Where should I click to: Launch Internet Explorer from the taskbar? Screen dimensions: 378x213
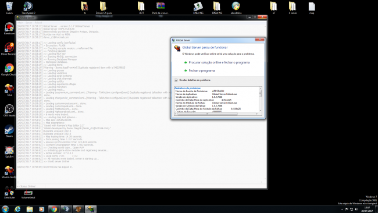[17, 209]
